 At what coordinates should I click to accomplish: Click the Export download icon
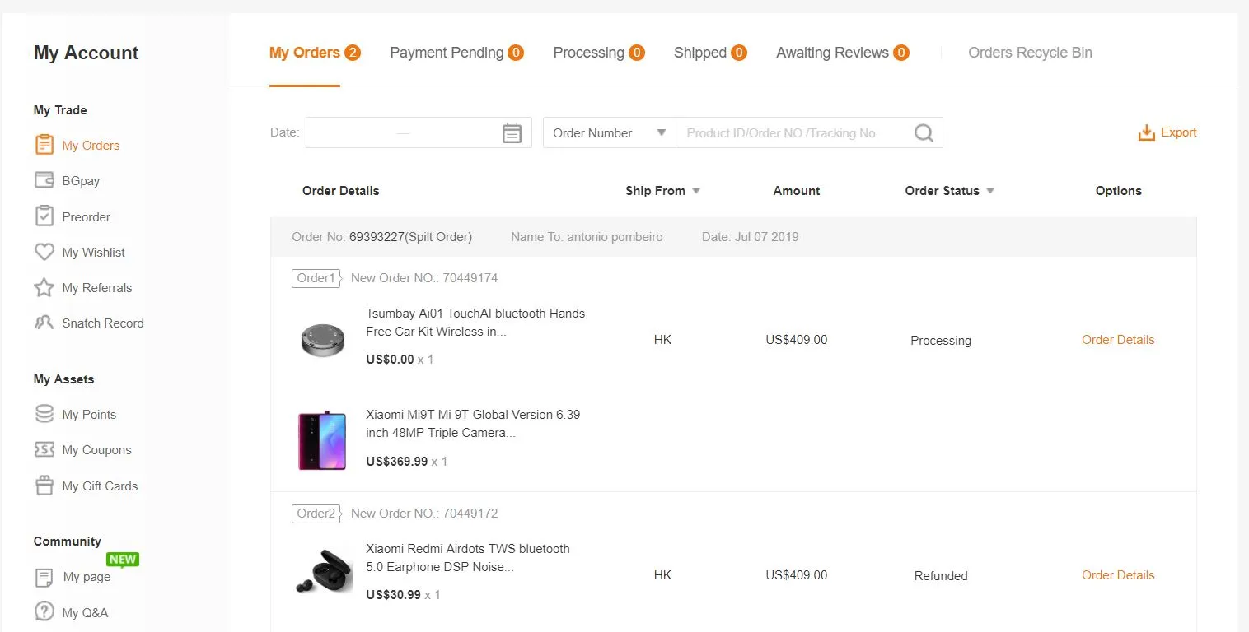click(1146, 133)
